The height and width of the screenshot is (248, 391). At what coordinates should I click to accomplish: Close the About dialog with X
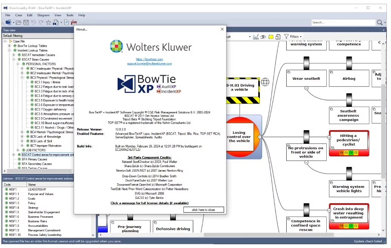[222, 29]
